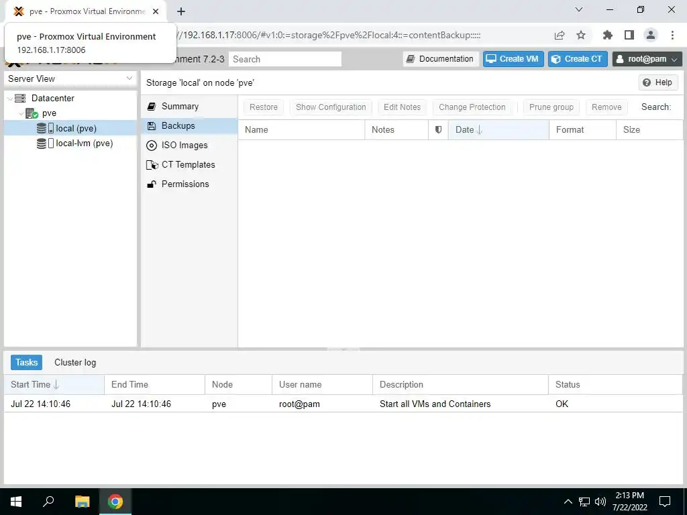Click the browser address bar URL
This screenshot has height=515, width=687.
coord(329,35)
